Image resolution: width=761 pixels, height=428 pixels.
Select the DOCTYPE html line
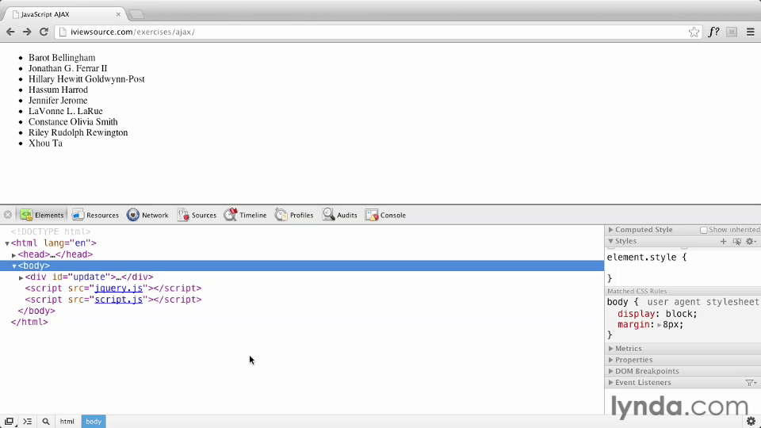point(51,231)
